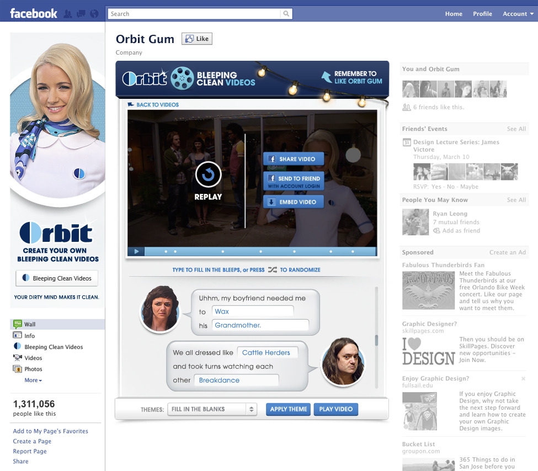The height and width of the screenshot is (471, 538).
Task: Click the I love DESIGN ad image
Action: pyautogui.click(x=428, y=351)
